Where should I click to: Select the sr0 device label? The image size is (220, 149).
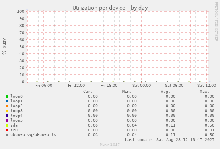[x=14, y=130]
